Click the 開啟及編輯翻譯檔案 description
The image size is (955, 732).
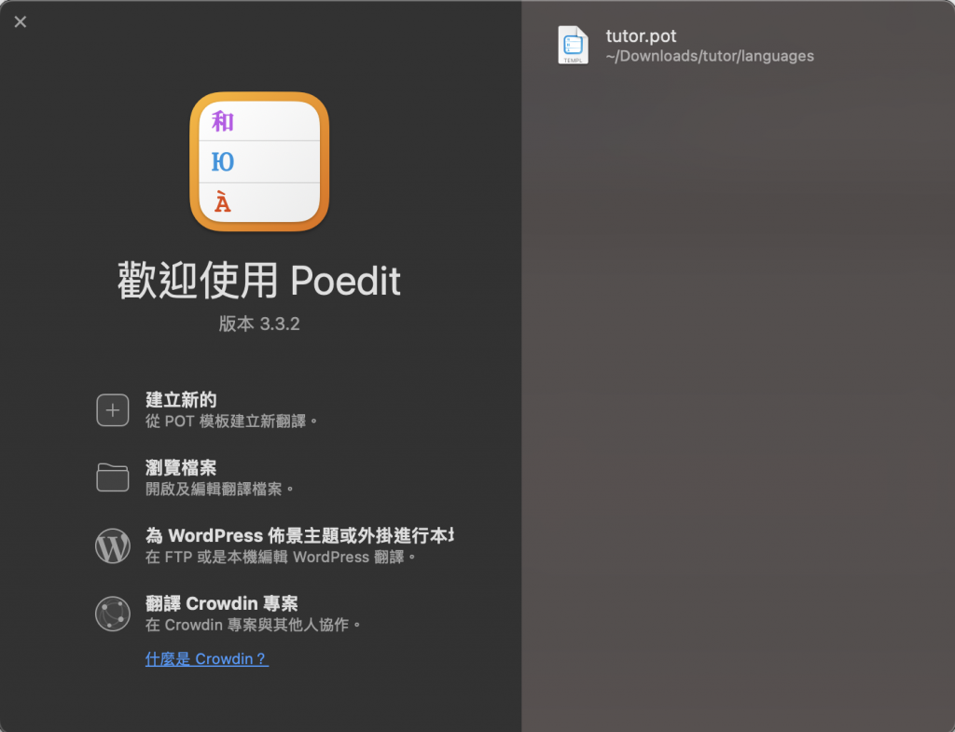coord(219,489)
